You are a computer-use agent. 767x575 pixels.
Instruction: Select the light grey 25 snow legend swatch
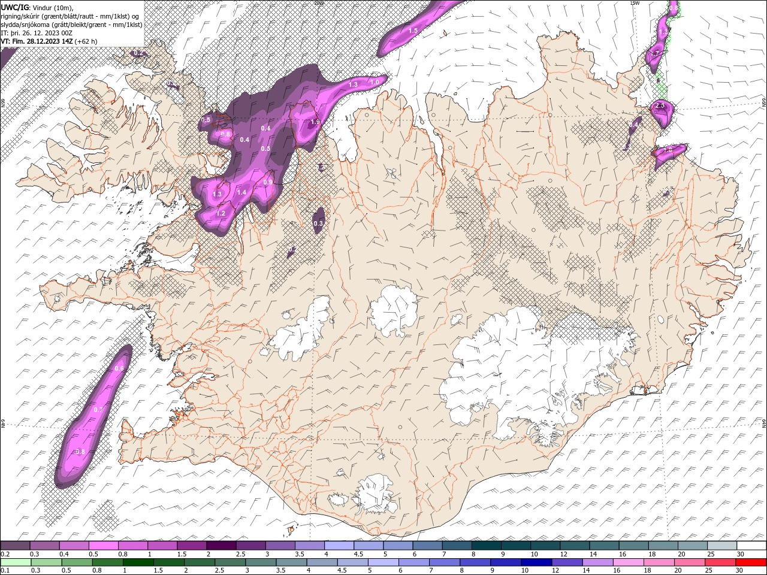click(721, 546)
